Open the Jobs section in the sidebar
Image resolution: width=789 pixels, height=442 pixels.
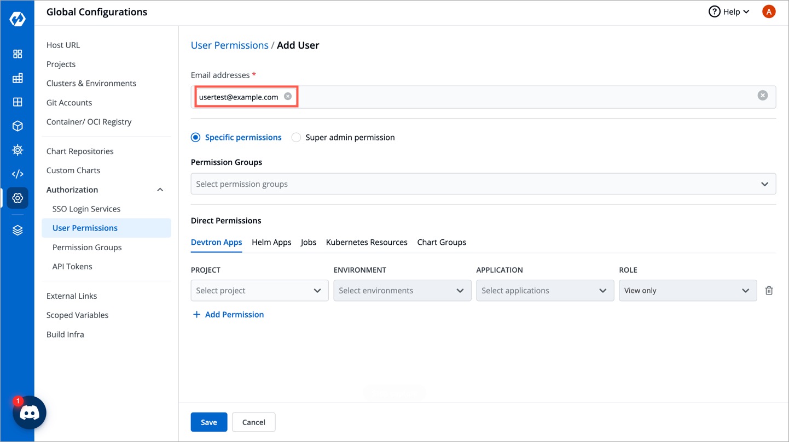coord(18,78)
